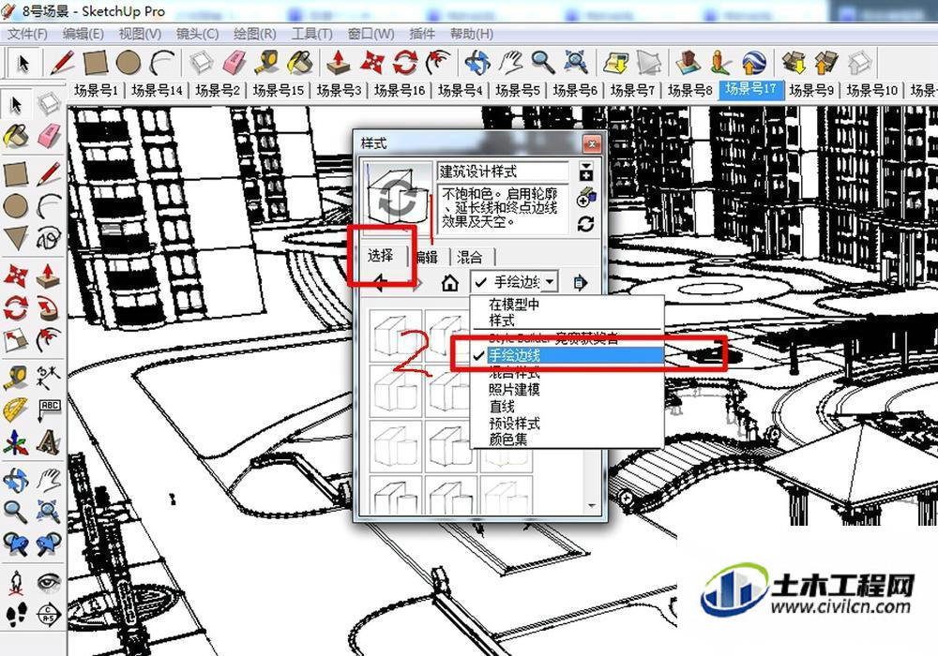Click the style name field 建筑设计样式
The width and height of the screenshot is (938, 656).
[503, 172]
